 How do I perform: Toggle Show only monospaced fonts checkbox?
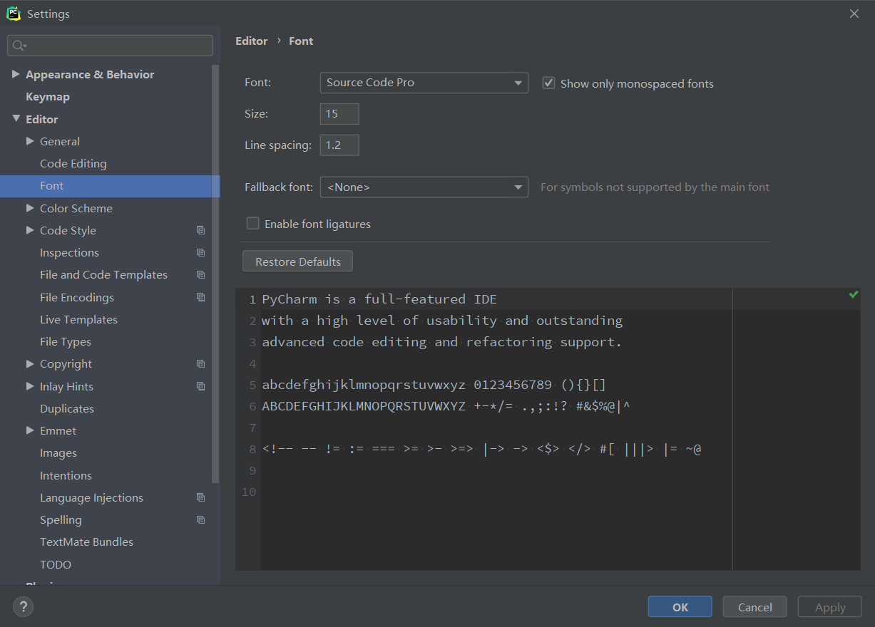[x=549, y=83]
